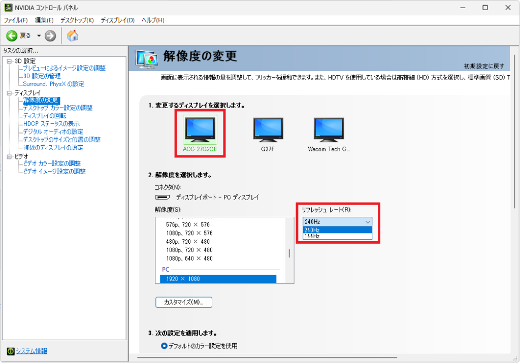Click the Forward arrow button in toolbar
Screen dimensions: 520x363
point(50,36)
